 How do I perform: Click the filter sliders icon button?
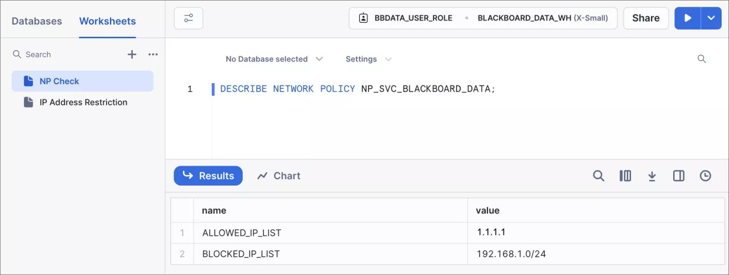[189, 18]
